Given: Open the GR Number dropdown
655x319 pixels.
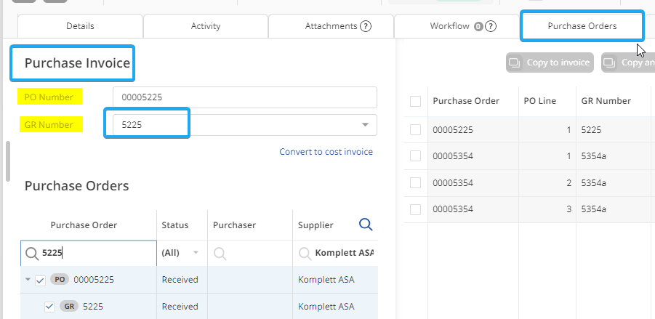Looking at the screenshot, I should coord(365,125).
